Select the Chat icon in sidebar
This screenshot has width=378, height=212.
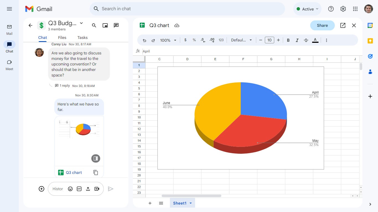click(x=9, y=44)
